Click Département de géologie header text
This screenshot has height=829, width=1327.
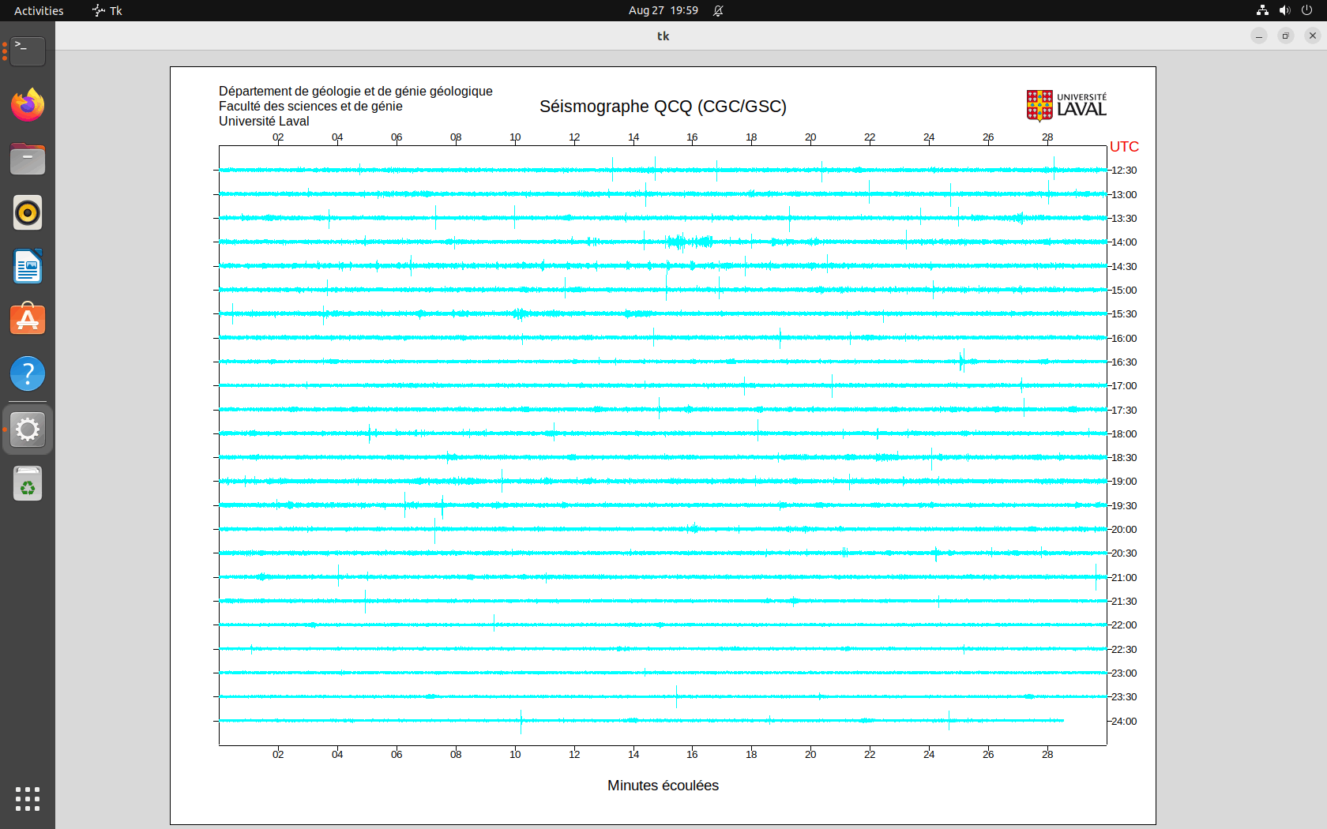click(x=355, y=92)
